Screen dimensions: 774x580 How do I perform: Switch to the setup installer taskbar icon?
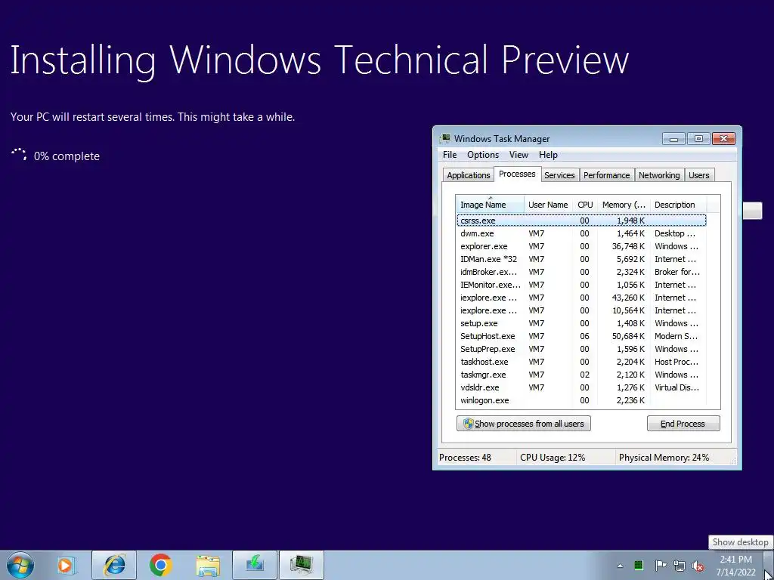click(x=255, y=565)
